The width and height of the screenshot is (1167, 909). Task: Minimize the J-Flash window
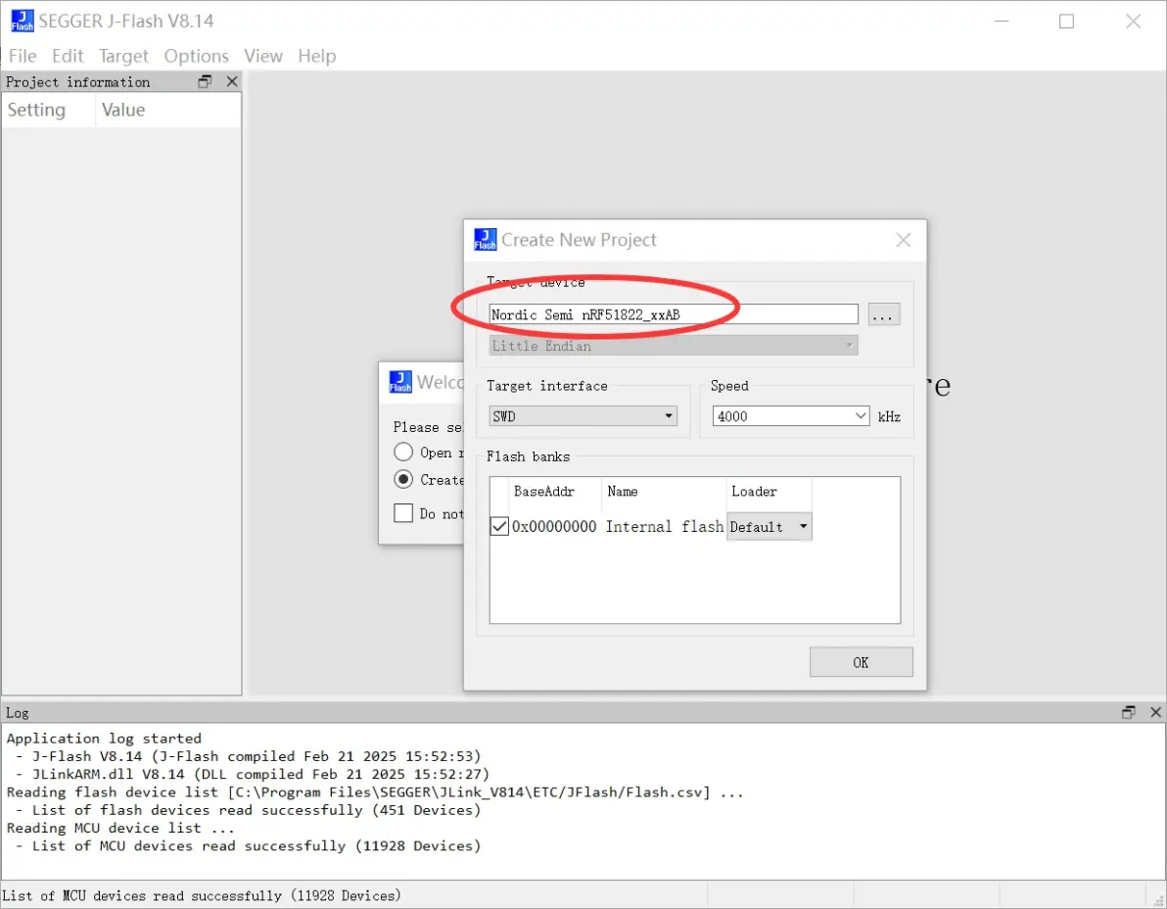(1002, 21)
